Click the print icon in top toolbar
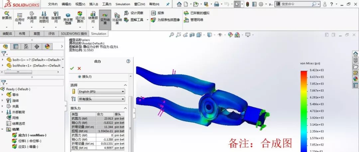This screenshot has width=359, height=152. coord(216,4)
